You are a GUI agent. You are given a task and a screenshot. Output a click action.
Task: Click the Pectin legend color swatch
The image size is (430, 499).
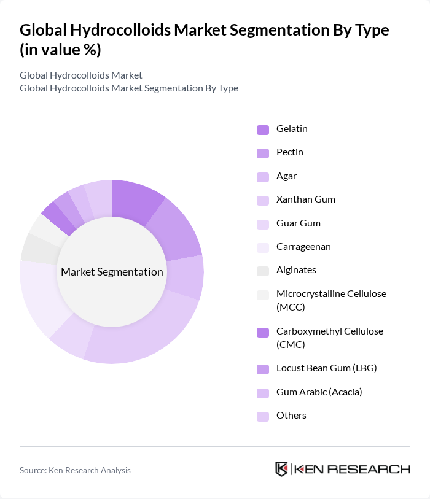(263, 153)
